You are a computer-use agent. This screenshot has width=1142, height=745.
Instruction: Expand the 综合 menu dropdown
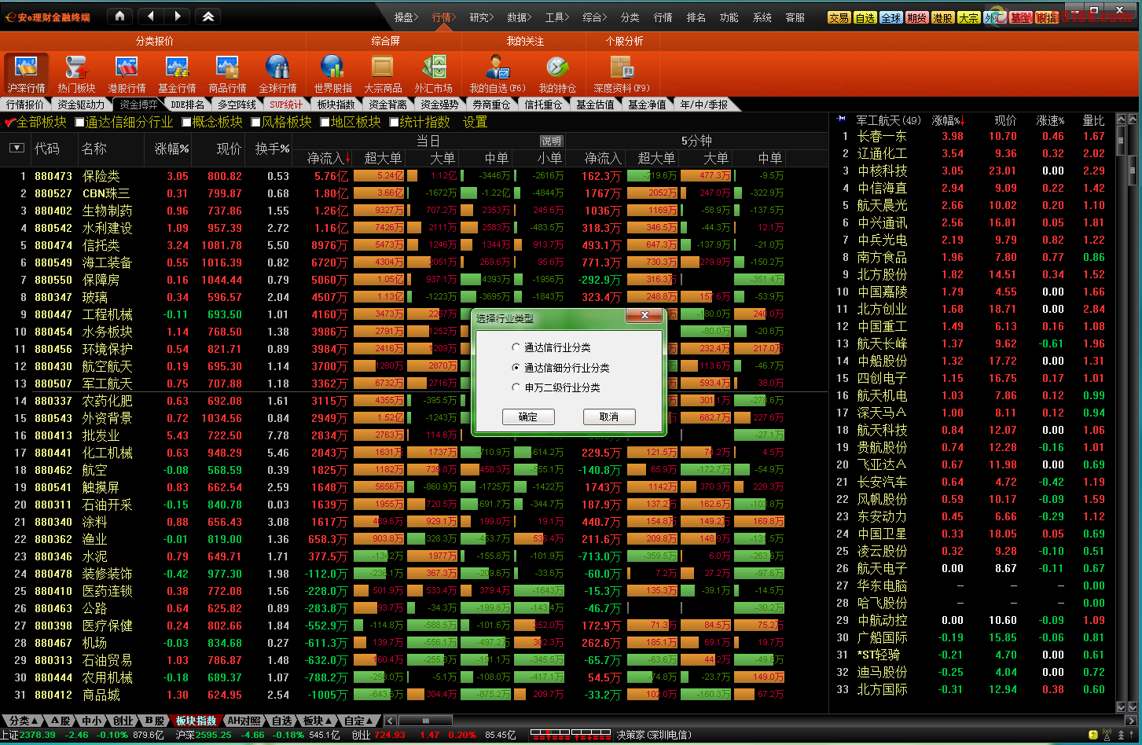point(594,17)
